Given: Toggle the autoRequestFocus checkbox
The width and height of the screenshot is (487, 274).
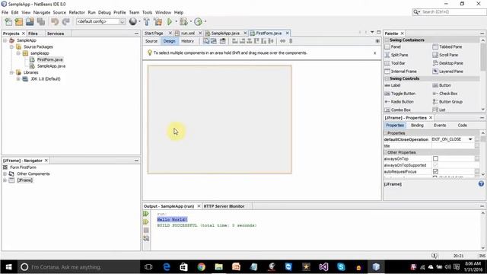Looking at the screenshot, I should [435, 171].
